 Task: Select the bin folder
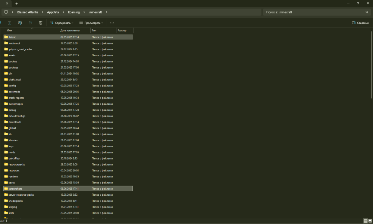click(x=68, y=73)
